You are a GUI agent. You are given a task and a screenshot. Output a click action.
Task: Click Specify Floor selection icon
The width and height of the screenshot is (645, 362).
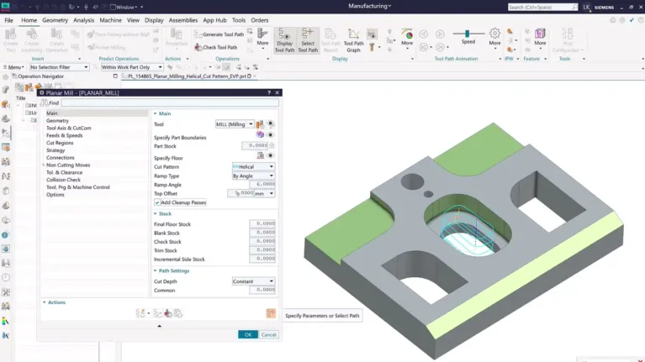261,155
